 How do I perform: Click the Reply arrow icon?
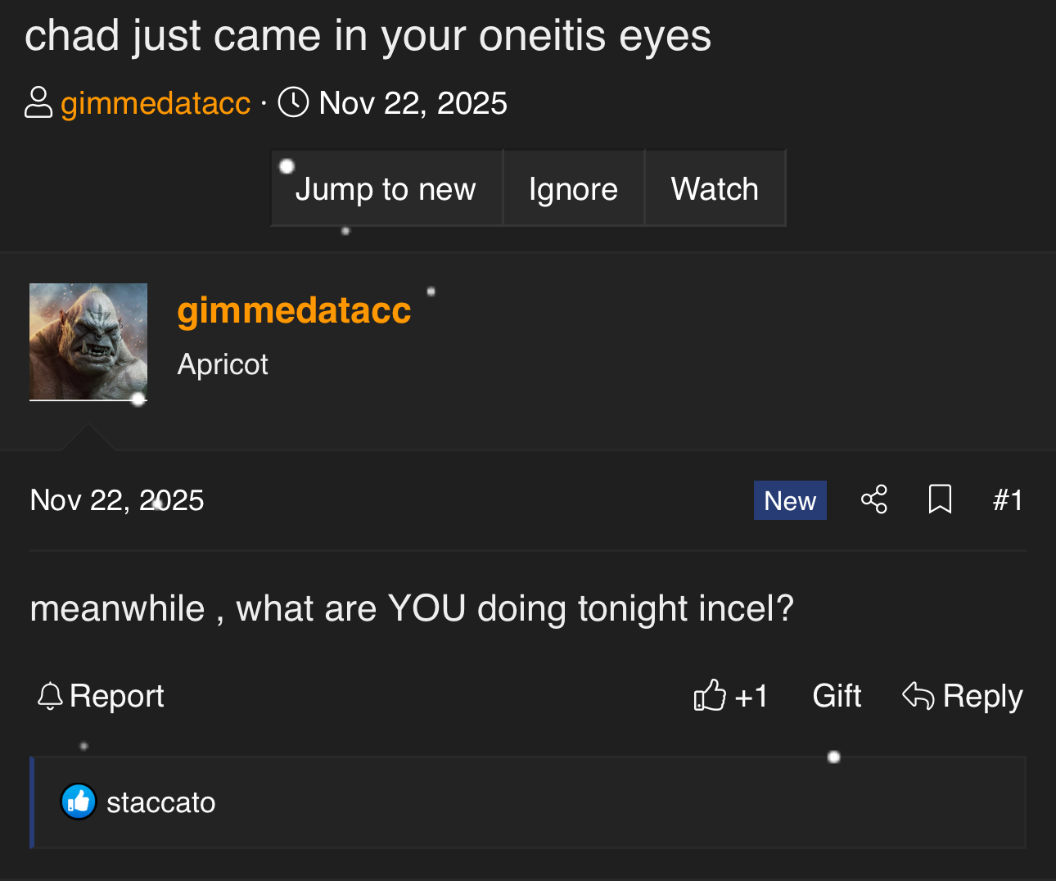918,696
